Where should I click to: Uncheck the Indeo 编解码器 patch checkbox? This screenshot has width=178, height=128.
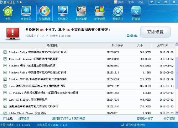[x=5, y=86]
